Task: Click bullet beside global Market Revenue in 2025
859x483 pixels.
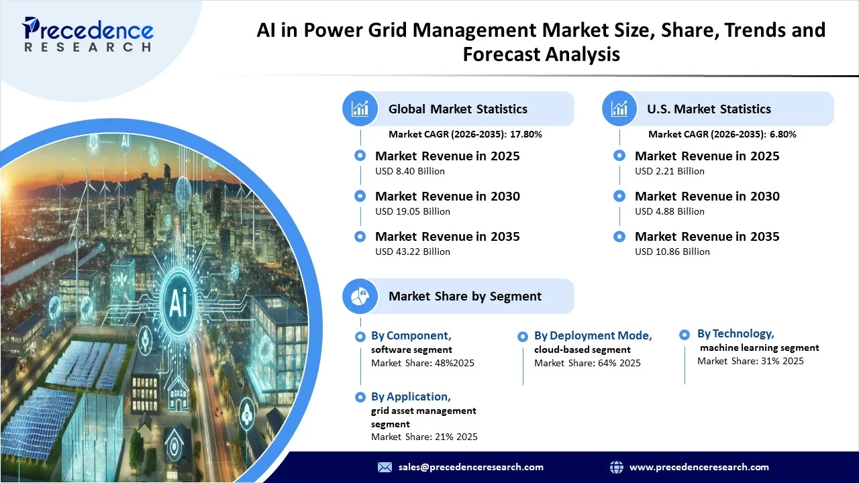Action: [360, 156]
